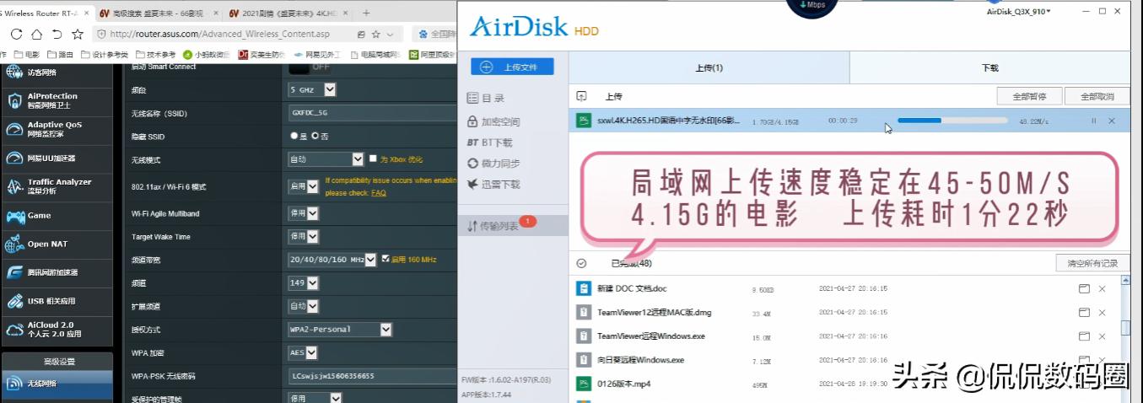Open the 频道 149 dropdown
This screenshot has width=1143, height=403.
(304, 283)
